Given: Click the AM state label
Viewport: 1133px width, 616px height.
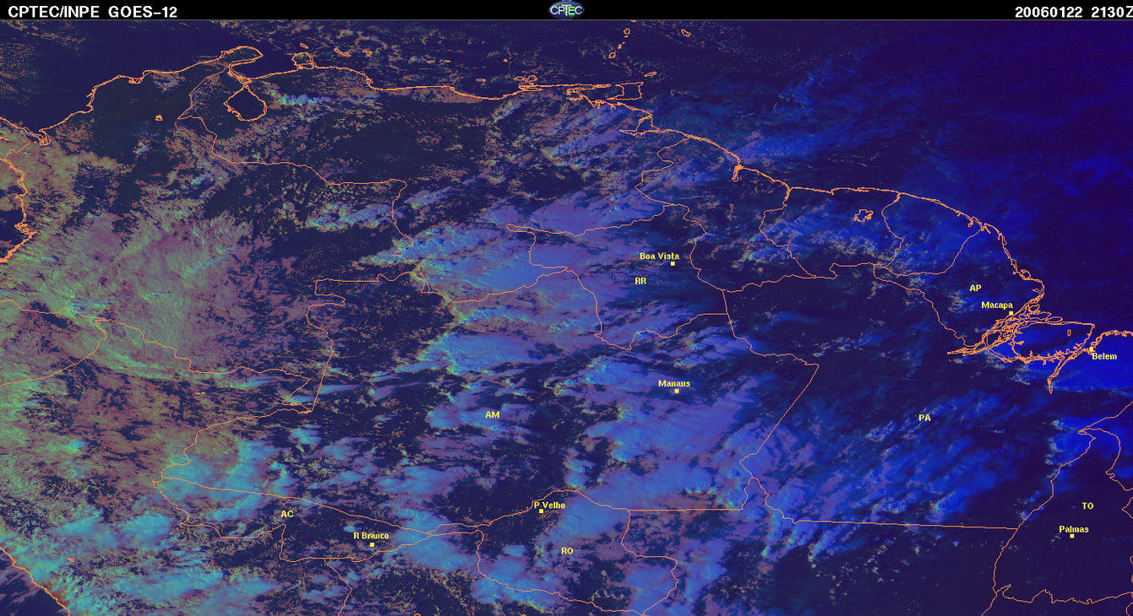Looking at the screenshot, I should (493, 414).
